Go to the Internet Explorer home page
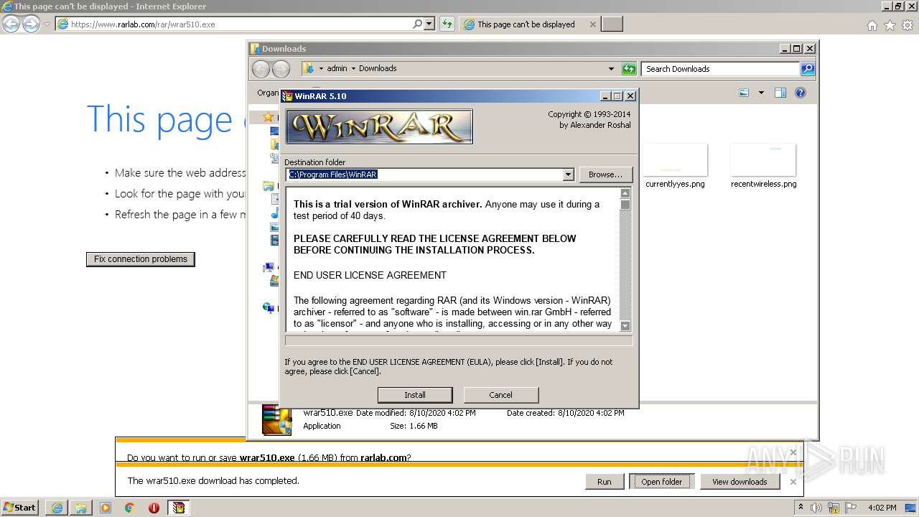The image size is (919, 517). (872, 25)
